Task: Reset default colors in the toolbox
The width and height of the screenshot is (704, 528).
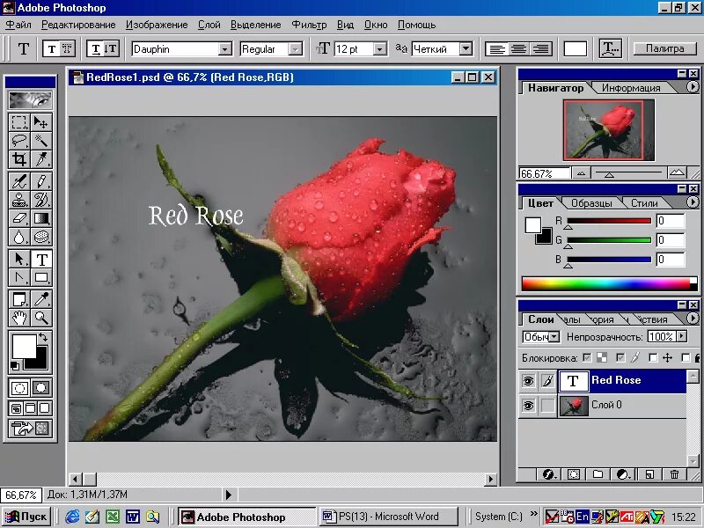Action: tap(15, 365)
